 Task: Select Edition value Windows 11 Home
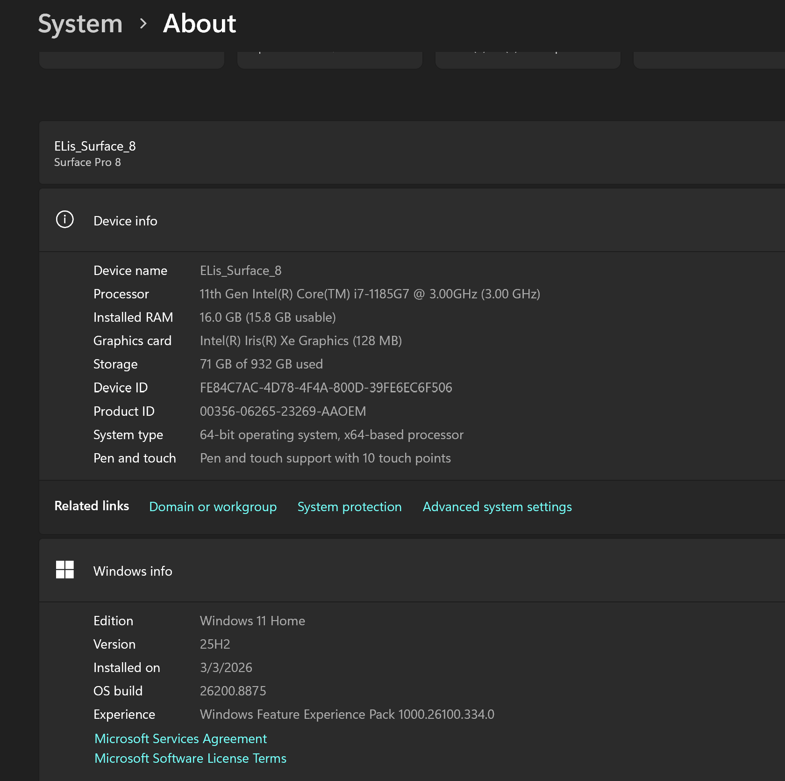click(252, 621)
